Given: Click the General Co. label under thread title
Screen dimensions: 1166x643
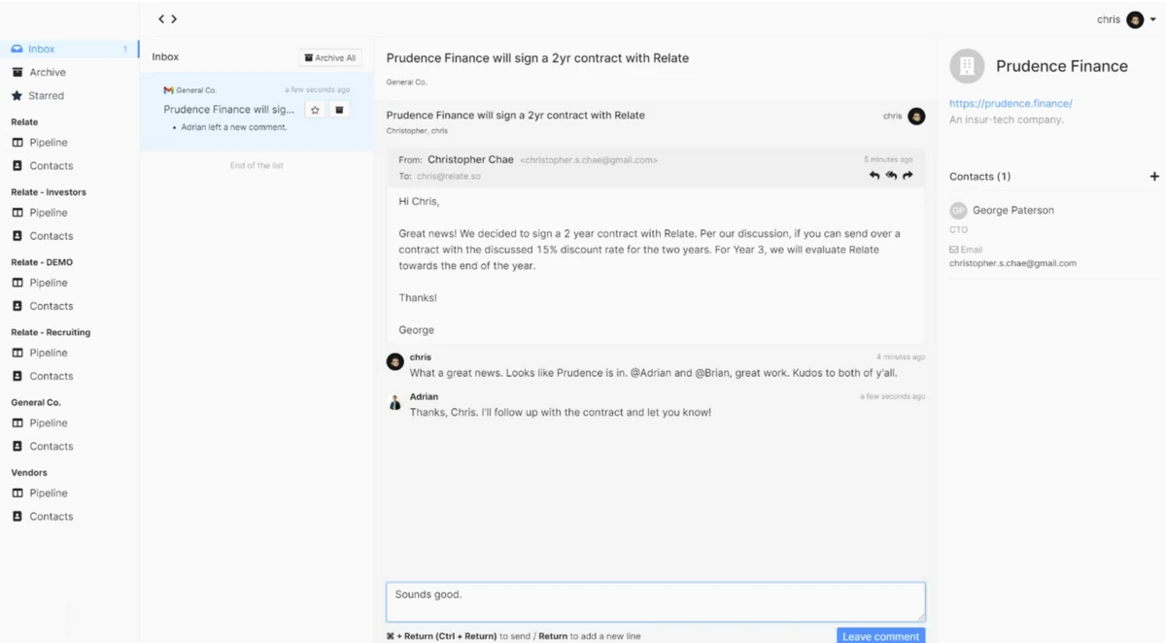Looking at the screenshot, I should point(406,83).
